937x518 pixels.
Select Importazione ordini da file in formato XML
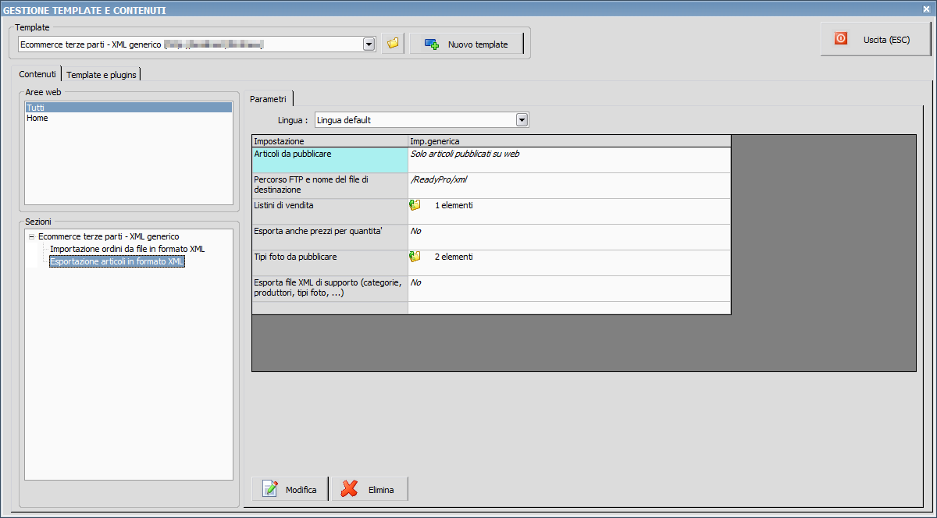(127, 249)
